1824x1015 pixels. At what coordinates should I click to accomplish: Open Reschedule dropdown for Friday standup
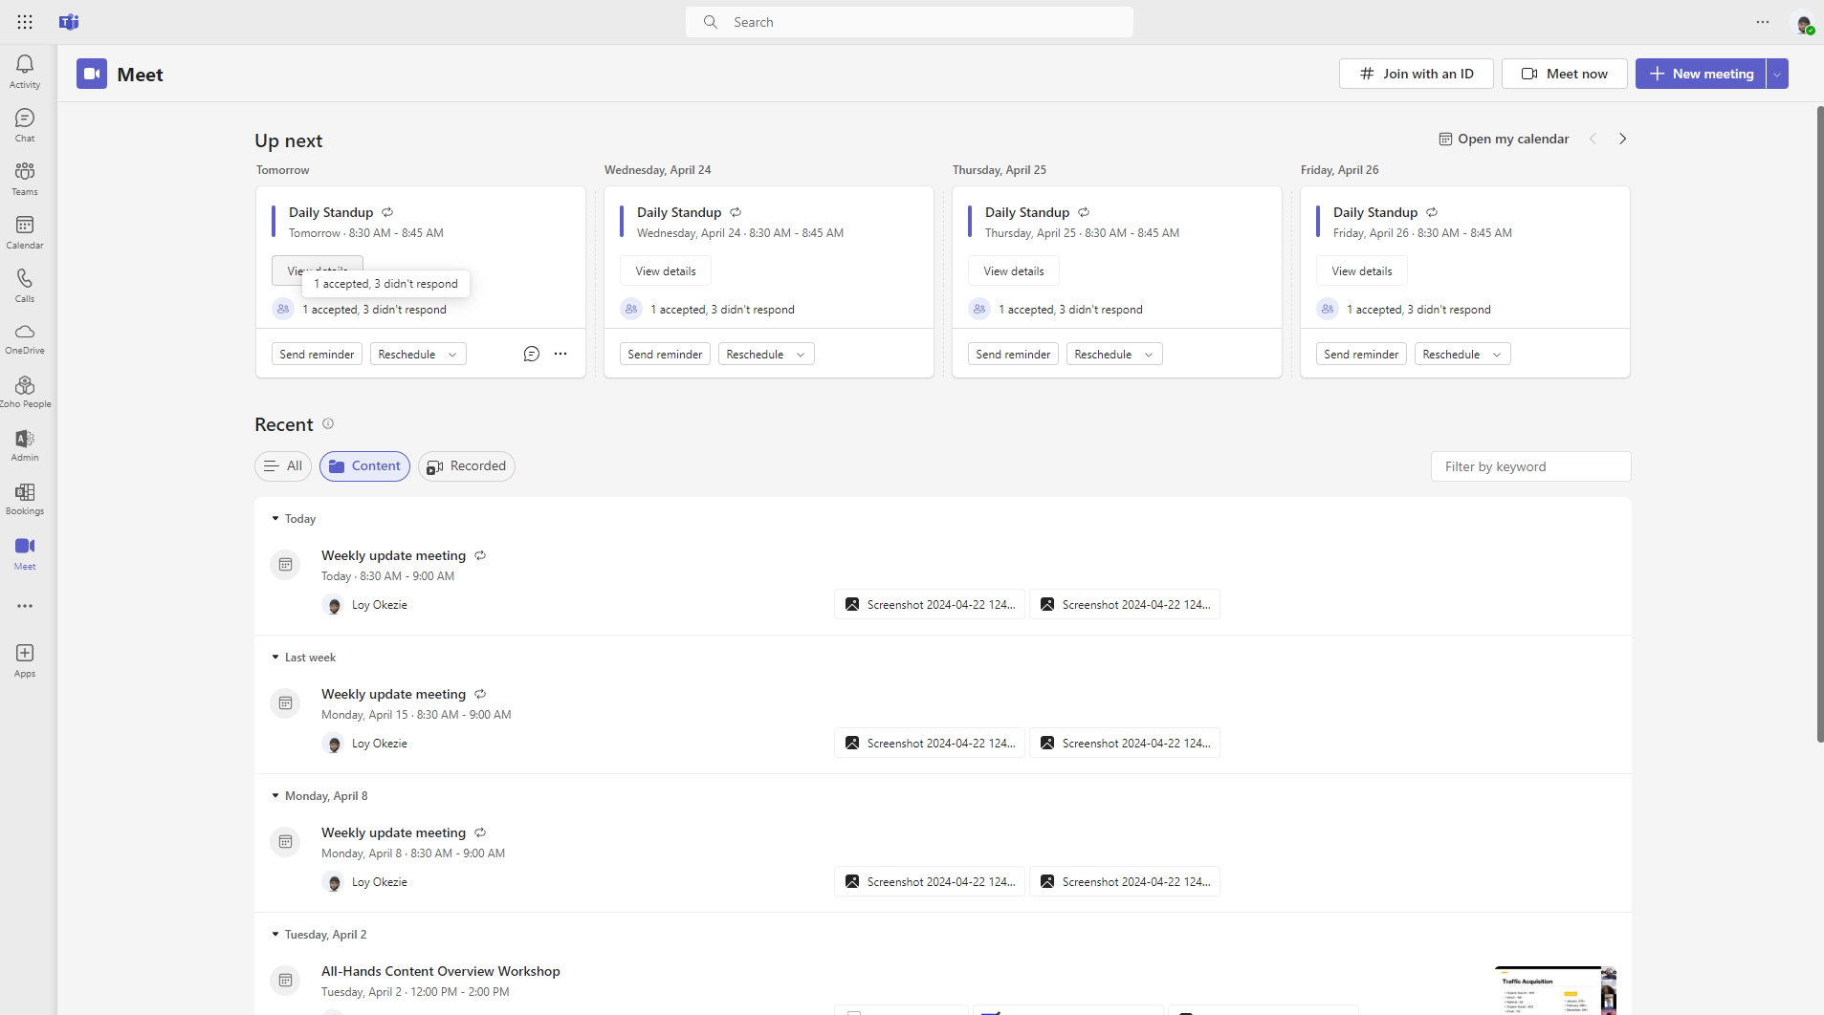click(x=1462, y=355)
